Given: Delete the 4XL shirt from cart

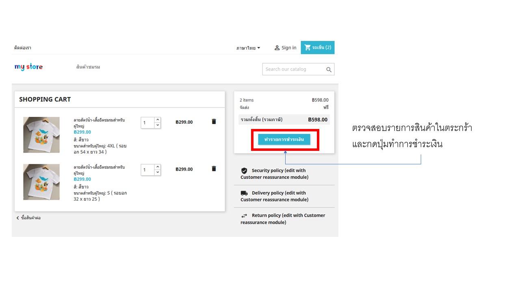Looking at the screenshot, I should click(x=214, y=122).
